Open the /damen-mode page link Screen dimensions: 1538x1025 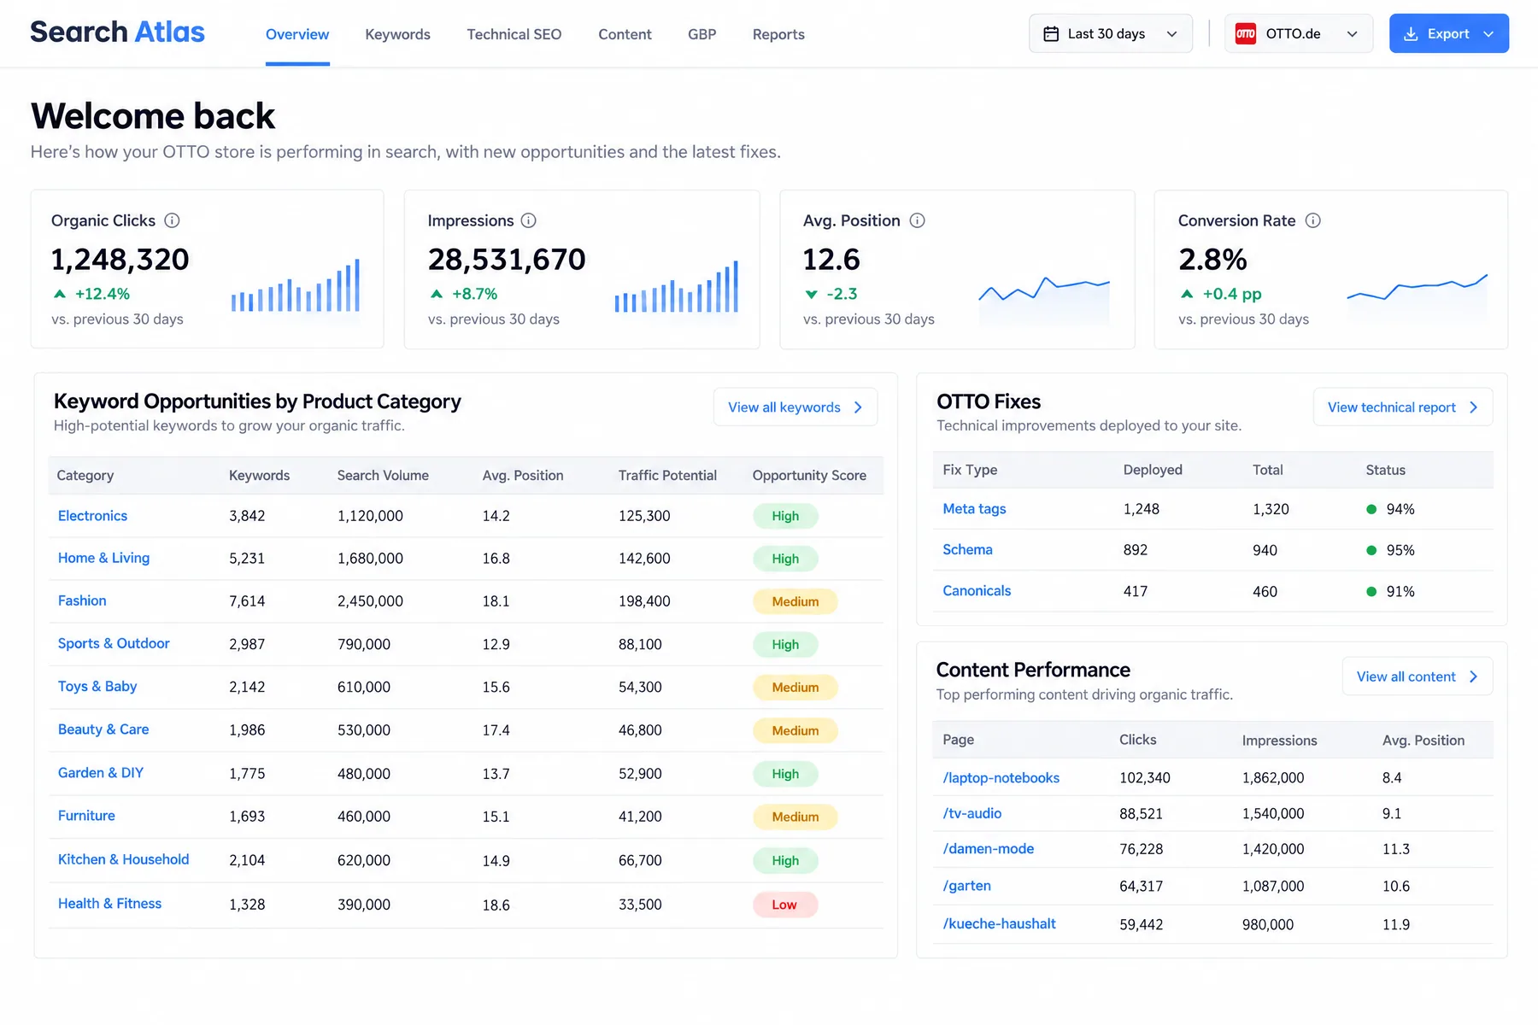pyautogui.click(x=988, y=848)
